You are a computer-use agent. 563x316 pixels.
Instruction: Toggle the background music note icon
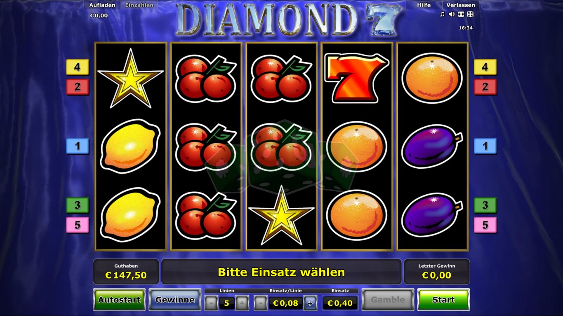pos(442,14)
